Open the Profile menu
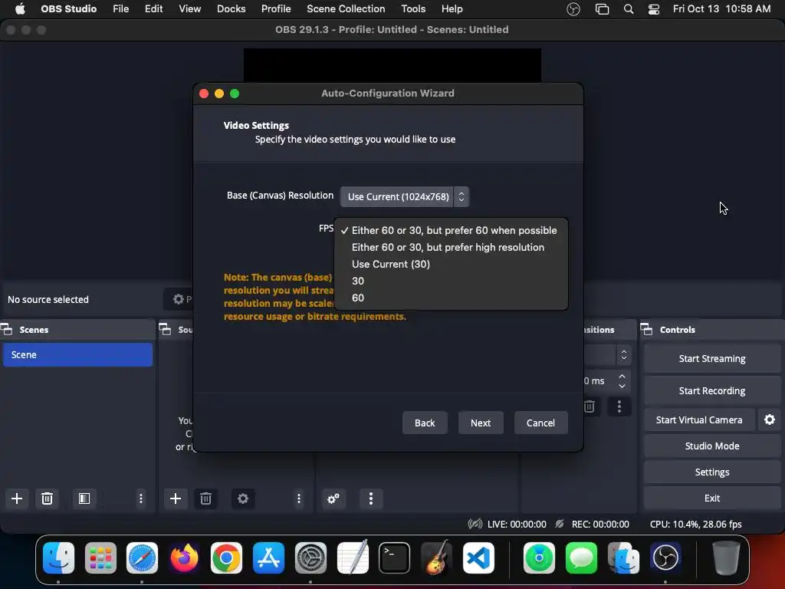The width and height of the screenshot is (785, 589). 276,9
